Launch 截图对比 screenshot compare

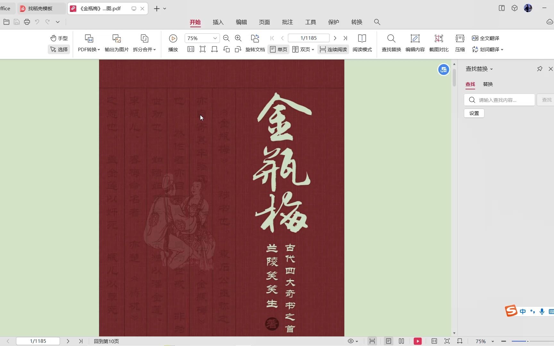pos(439,43)
